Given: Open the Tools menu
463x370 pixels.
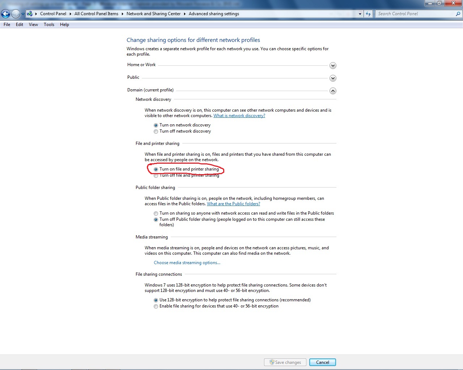Looking at the screenshot, I should pos(49,25).
